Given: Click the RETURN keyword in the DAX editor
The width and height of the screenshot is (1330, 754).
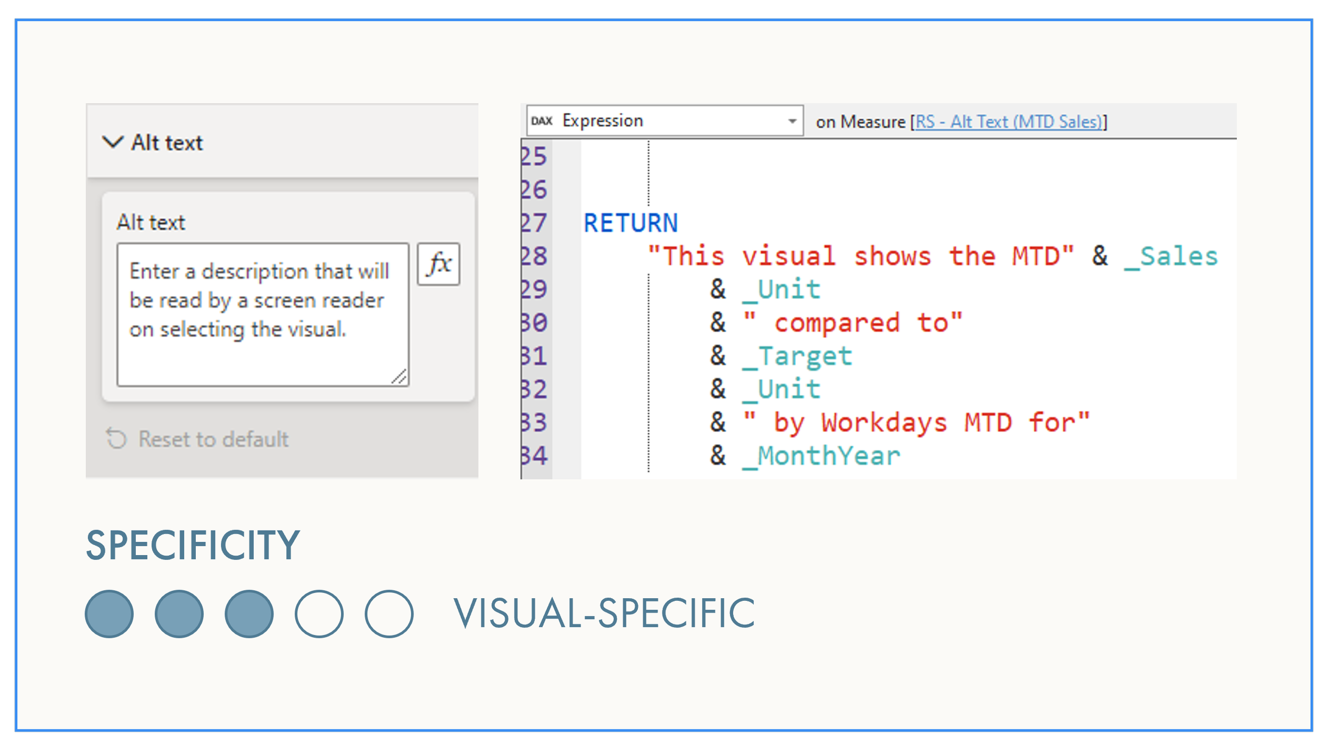Looking at the screenshot, I should point(631,222).
